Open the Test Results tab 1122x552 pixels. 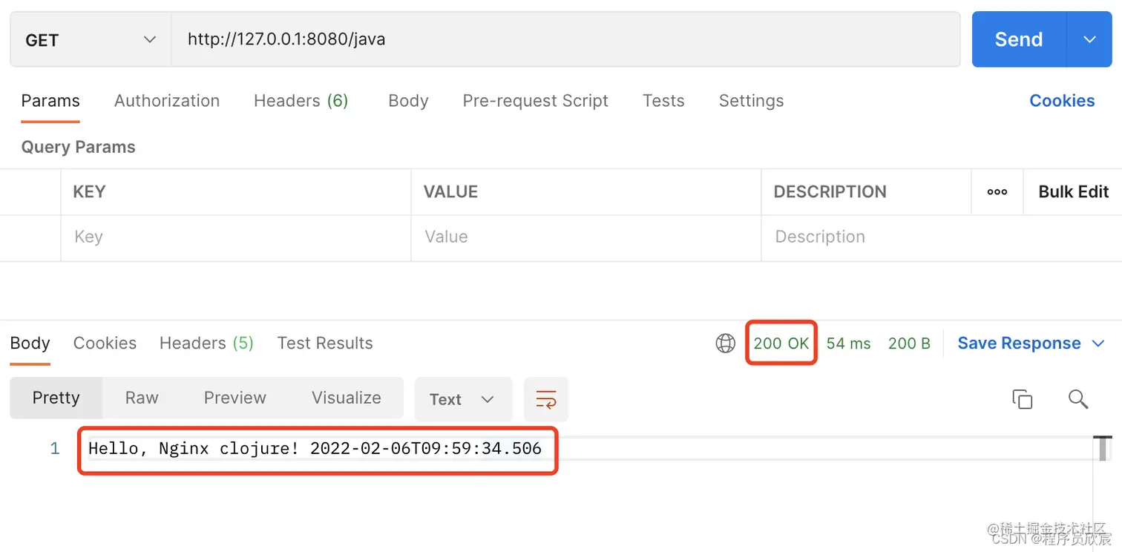pyautogui.click(x=325, y=343)
